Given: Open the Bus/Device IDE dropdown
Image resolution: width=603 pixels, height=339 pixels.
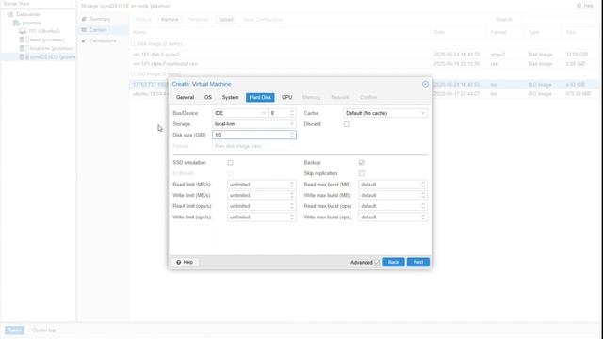Looking at the screenshot, I should (x=264, y=113).
